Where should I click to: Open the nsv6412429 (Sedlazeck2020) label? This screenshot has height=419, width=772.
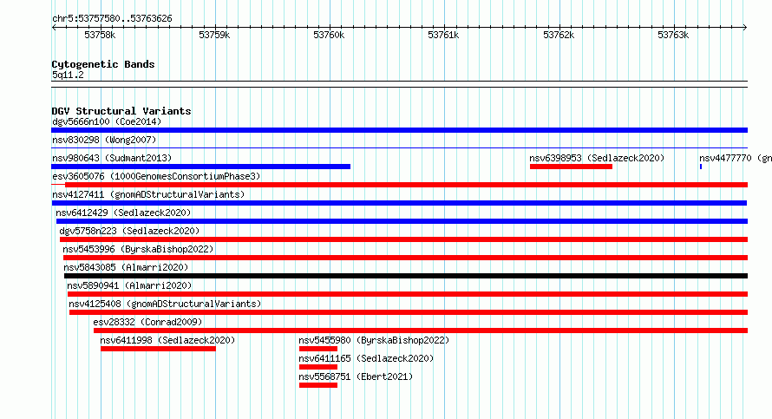[123, 213]
